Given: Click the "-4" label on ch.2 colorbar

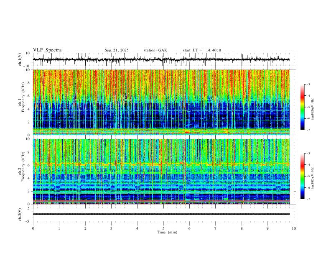Looking at the screenshot, I should click(308, 165).
